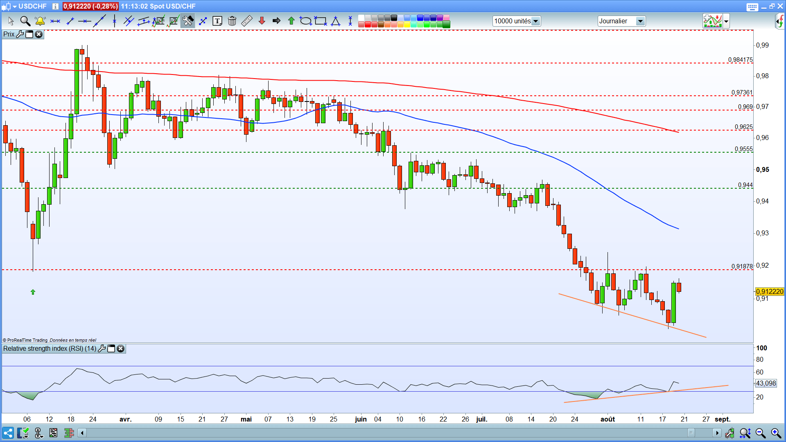Open the on-screen keyboard icon
Viewport: 786px width, 442px height.
752,7
